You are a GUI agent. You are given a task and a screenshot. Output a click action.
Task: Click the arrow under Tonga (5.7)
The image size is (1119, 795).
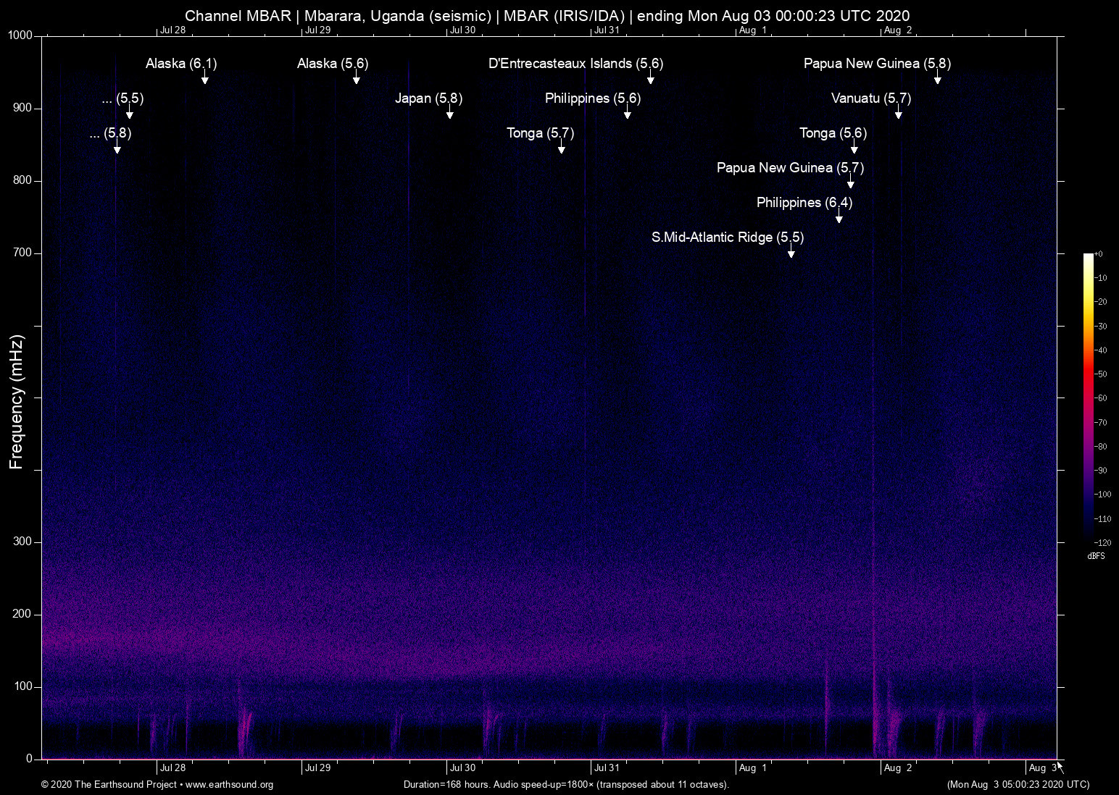click(562, 148)
